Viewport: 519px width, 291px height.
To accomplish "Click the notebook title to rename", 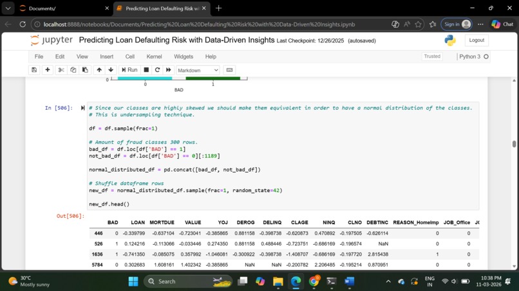I will (176, 40).
